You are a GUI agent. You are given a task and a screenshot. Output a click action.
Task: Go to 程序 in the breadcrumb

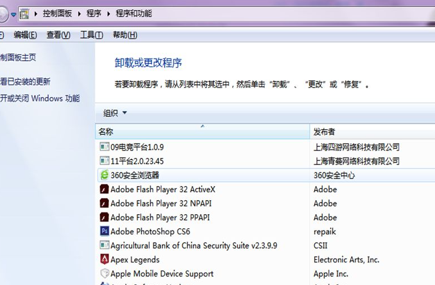click(94, 13)
